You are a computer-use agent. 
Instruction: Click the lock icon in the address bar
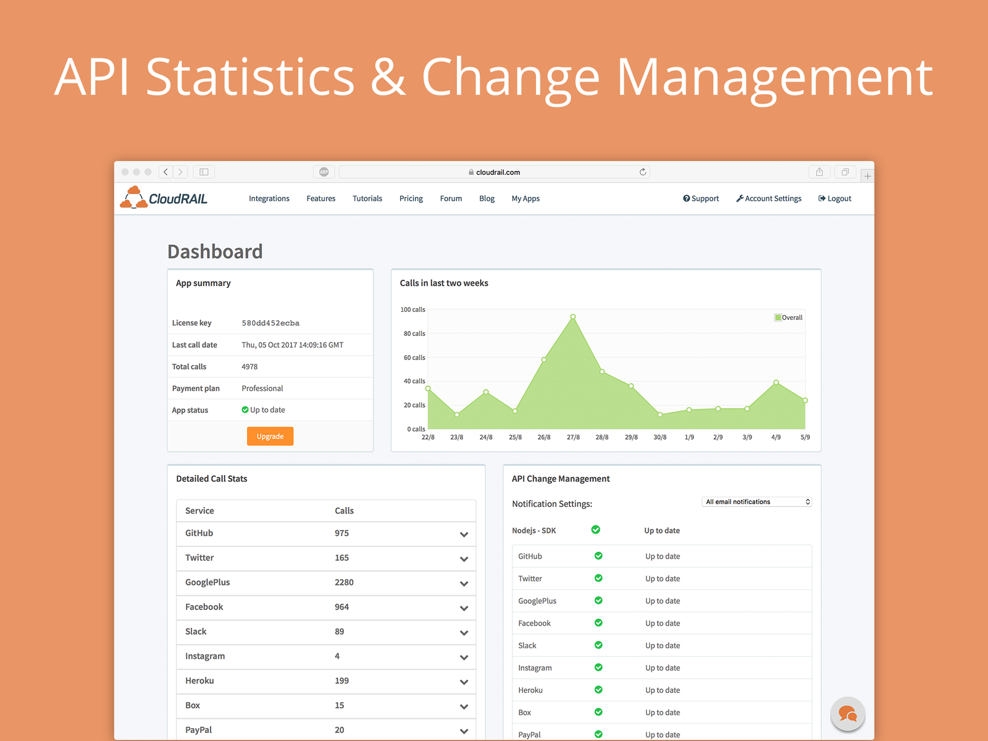coord(471,172)
